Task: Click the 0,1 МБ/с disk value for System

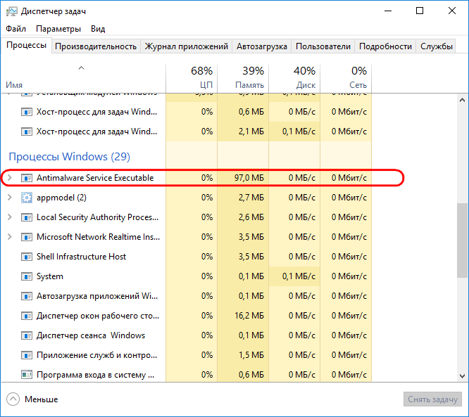Action: coord(299,276)
